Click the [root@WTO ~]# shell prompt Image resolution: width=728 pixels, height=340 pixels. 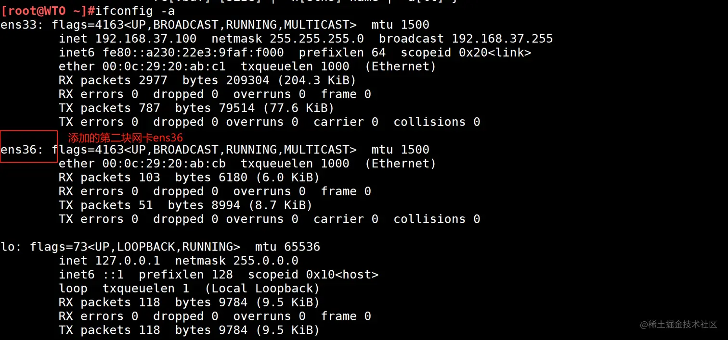[x=43, y=11]
